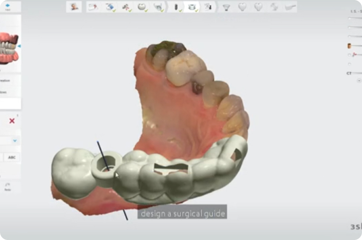Click the Redo button
Viewport: 362px width, 240px height.
pos(8,187)
